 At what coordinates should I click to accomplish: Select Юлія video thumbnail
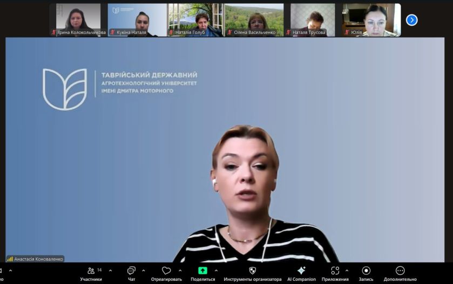pyautogui.click(x=371, y=20)
